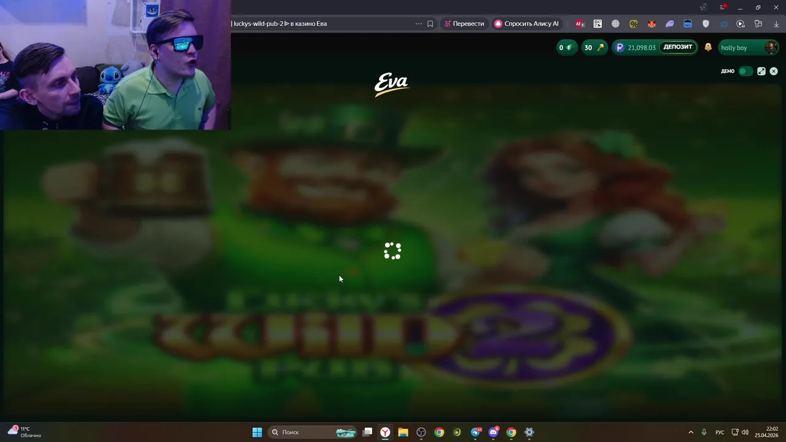Click the holly boy avatar picture

coord(771,47)
